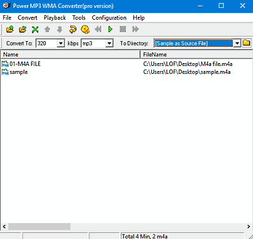Move item up with the up arrow icon
The width and height of the screenshot is (253, 239).
(x=47, y=29)
